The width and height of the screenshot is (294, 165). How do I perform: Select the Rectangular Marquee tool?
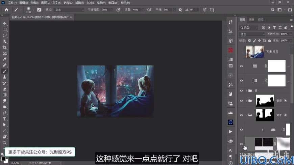4,30
